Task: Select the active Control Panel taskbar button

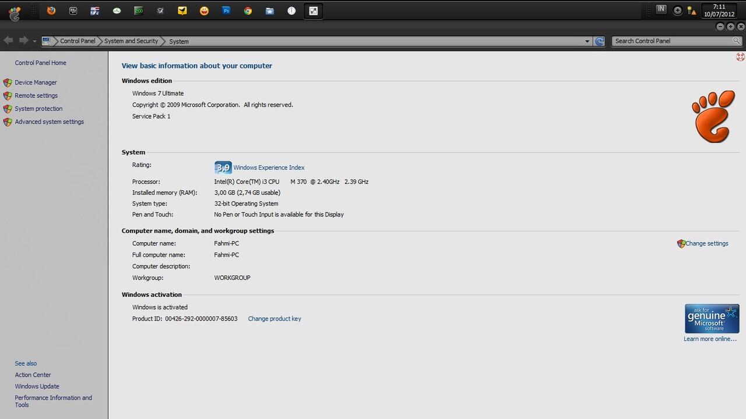Action: click(314, 10)
